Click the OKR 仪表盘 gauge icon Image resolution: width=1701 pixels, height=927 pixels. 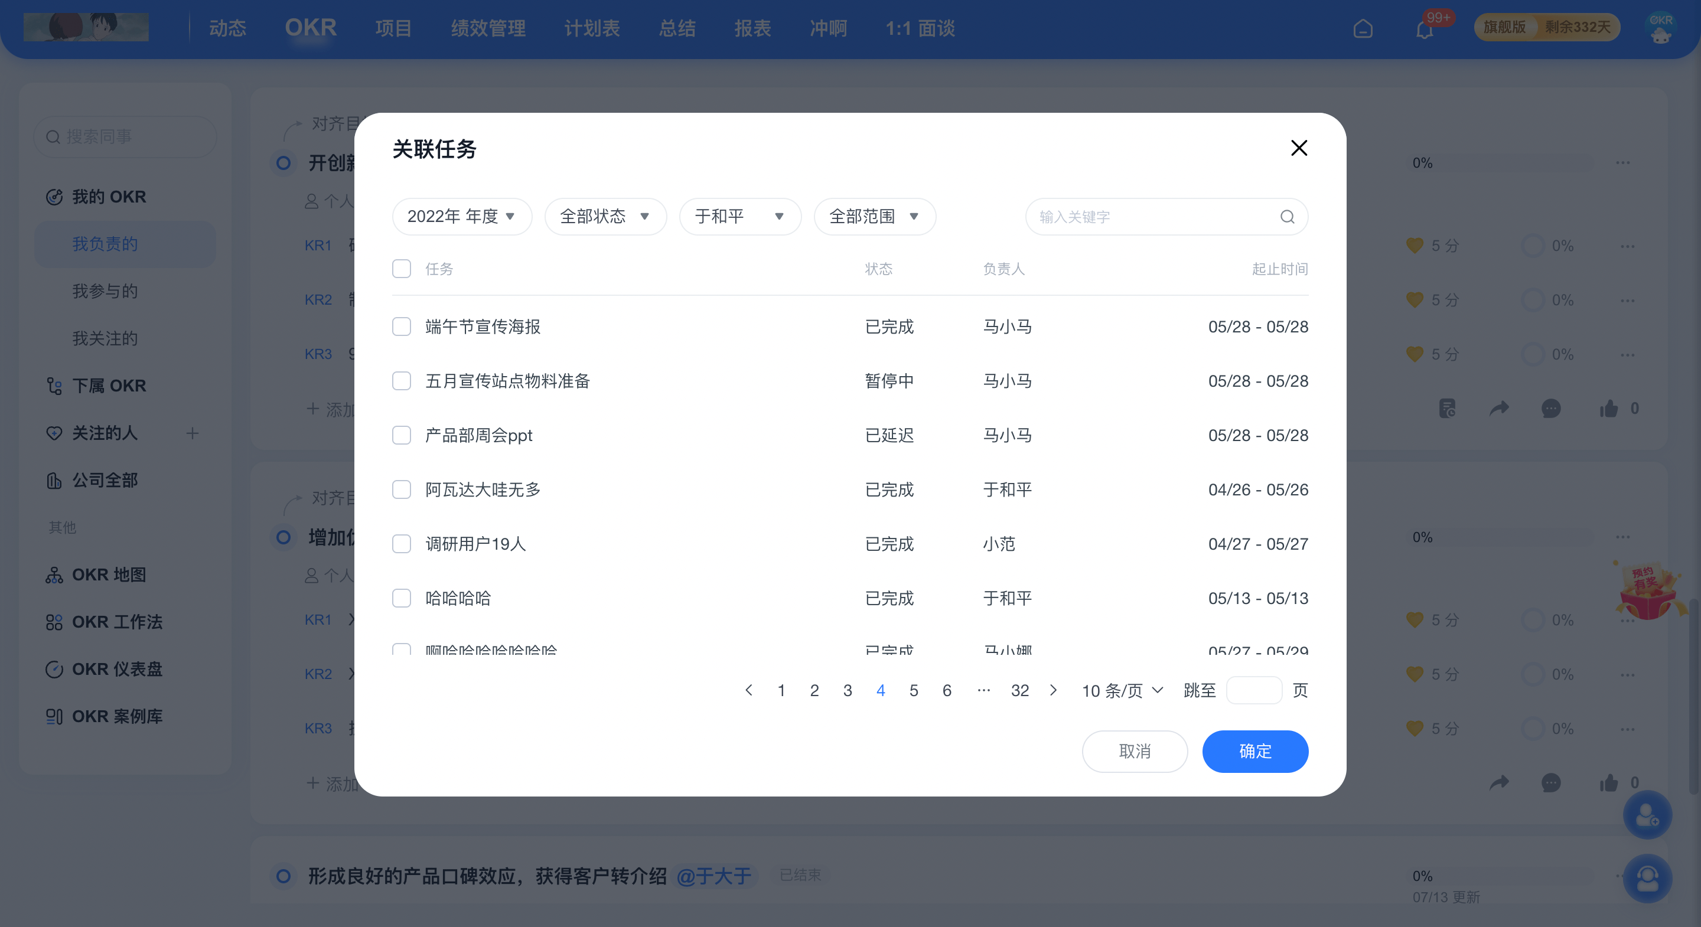[x=54, y=669]
